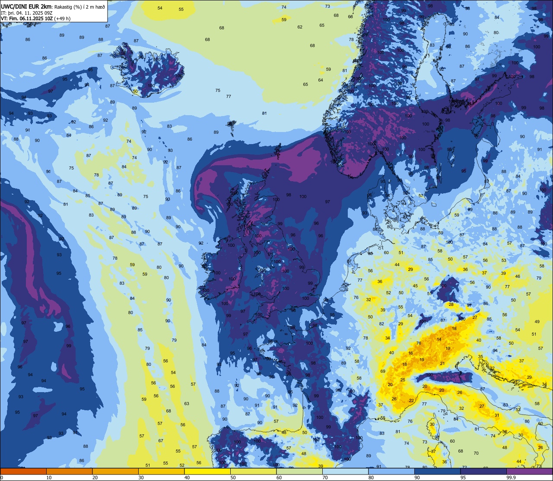Click the humidity value '64' on the map
Screen dimensions: 553x481
[x=321, y=80]
